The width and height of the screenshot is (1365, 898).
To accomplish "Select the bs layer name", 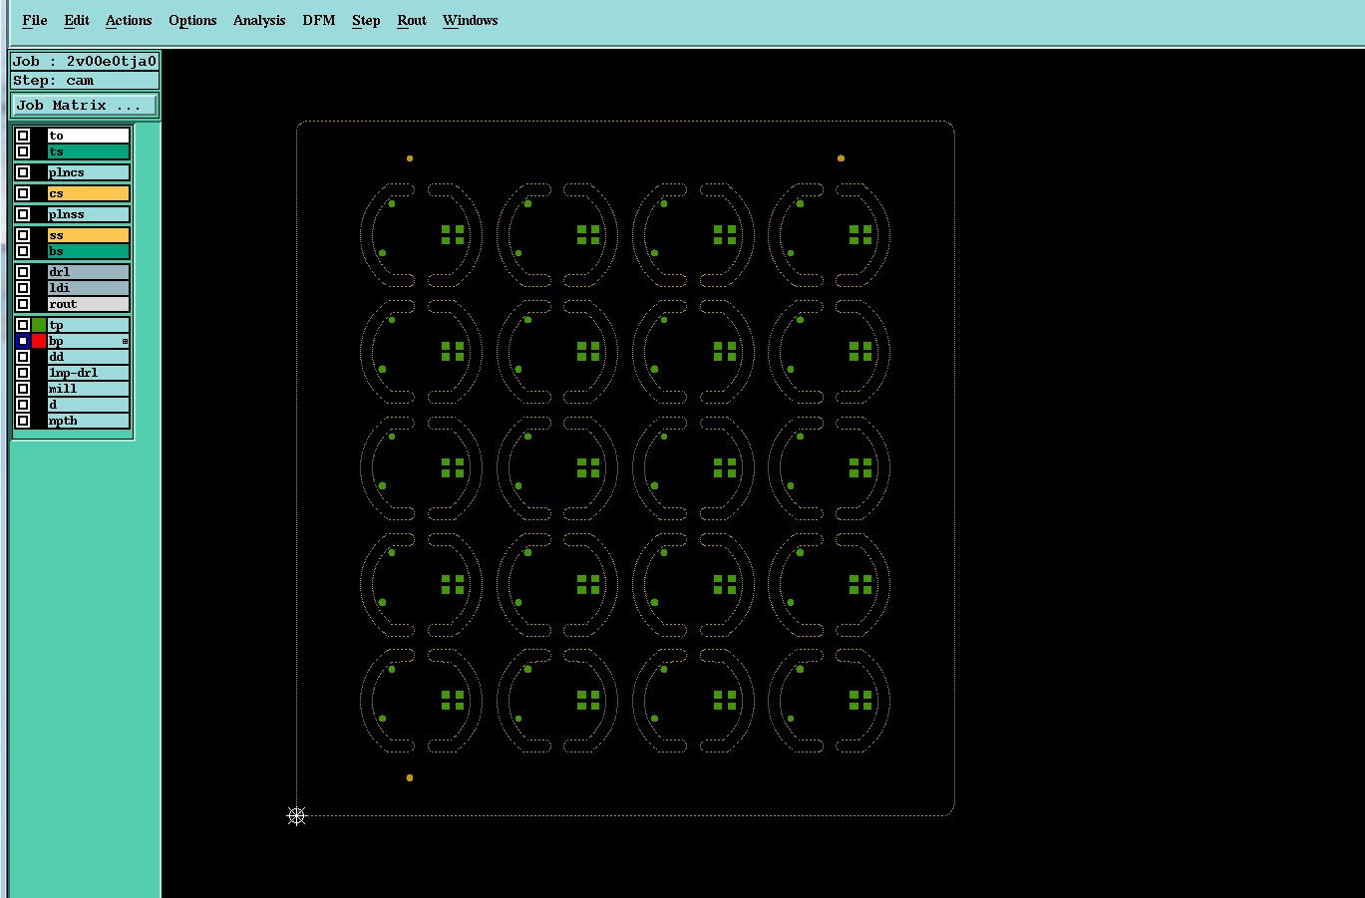I will coord(89,251).
